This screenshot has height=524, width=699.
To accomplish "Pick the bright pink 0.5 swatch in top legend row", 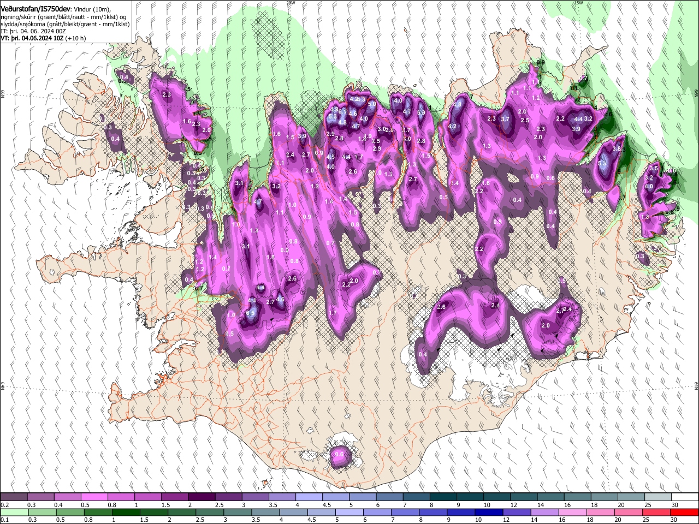I will tap(94, 497).
